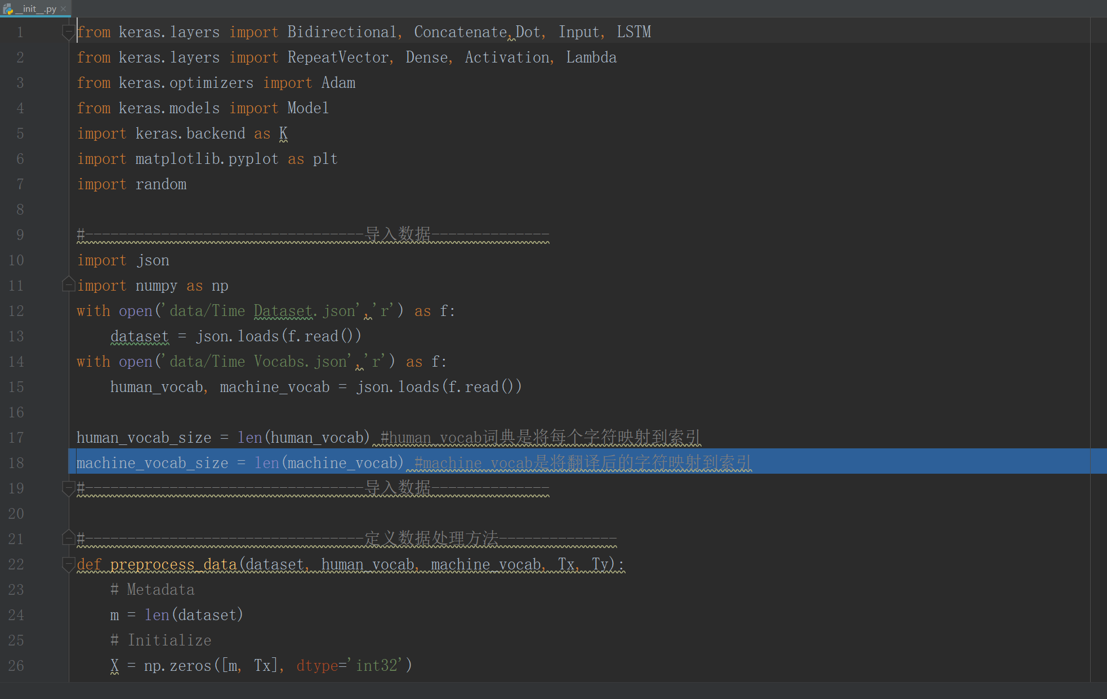
Task: Click gutter line number 12
Action: pyautogui.click(x=16, y=311)
